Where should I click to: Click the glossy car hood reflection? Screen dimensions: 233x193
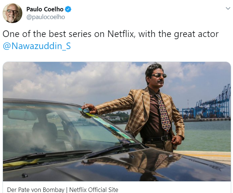pyautogui.click(x=134, y=167)
